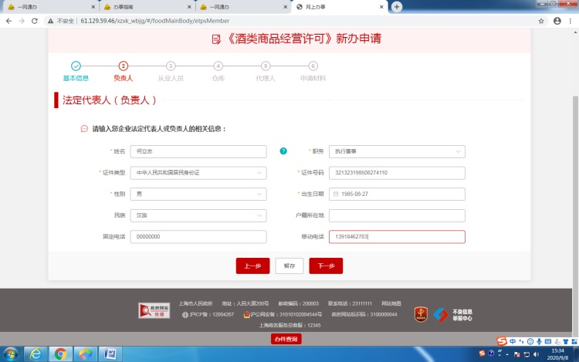The width and height of the screenshot is (579, 362).
Task: Click the teal help question mark icon
Action: coord(283,151)
